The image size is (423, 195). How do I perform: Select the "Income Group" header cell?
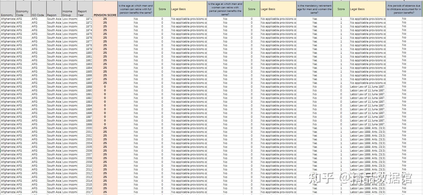(x=70, y=9)
